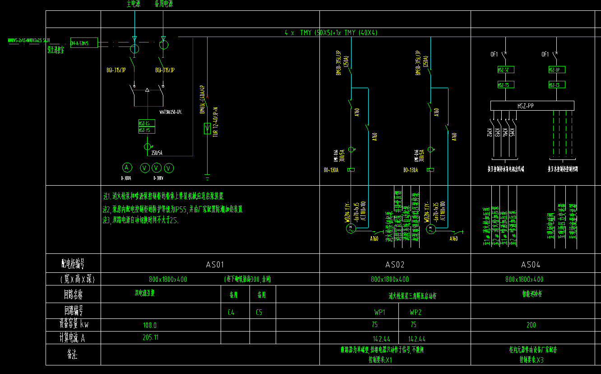Select the HSZ-PP module box
Image resolution: width=601 pixels, height=374 pixels.
[532, 106]
